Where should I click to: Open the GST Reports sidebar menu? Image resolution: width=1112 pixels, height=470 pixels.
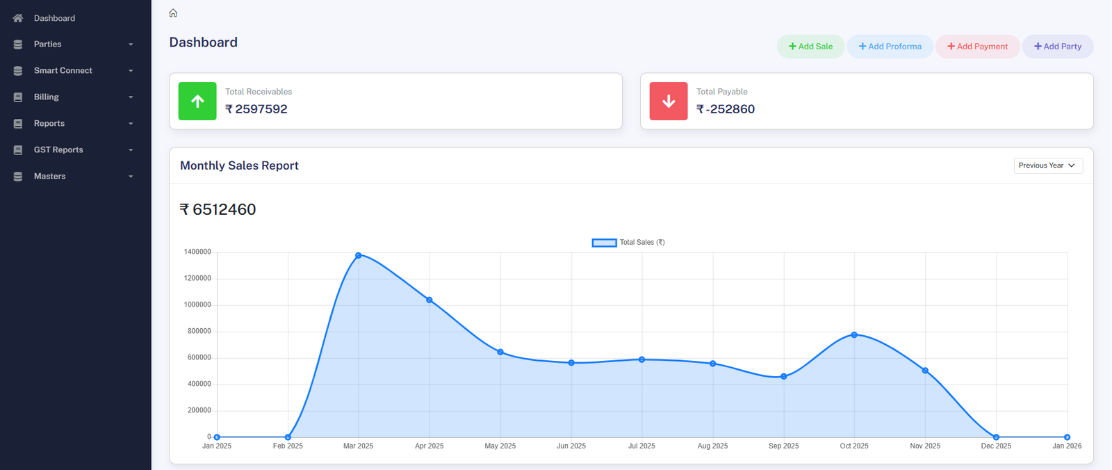(x=75, y=150)
